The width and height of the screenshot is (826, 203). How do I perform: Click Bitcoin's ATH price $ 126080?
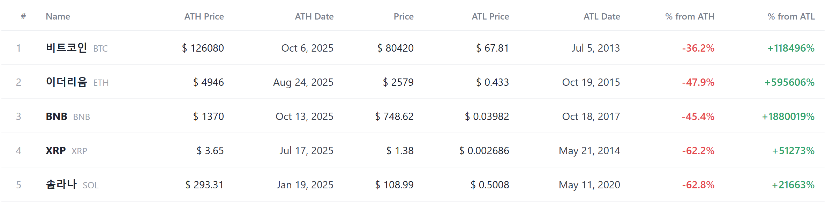coord(203,48)
